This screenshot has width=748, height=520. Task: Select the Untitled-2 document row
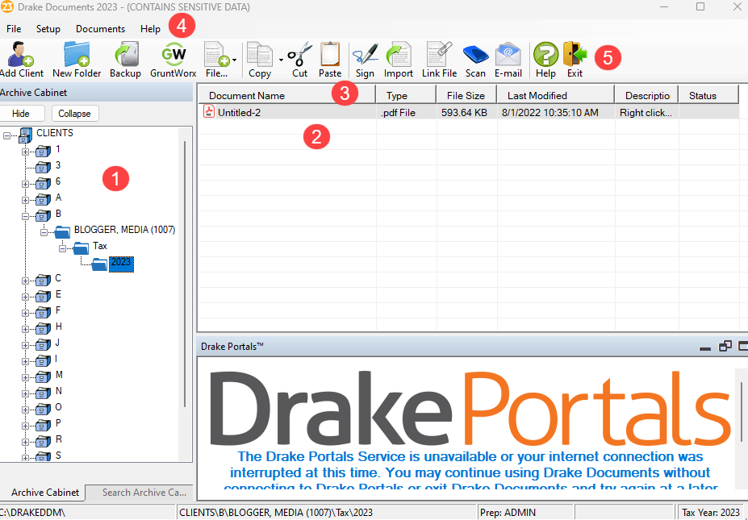tap(469, 113)
